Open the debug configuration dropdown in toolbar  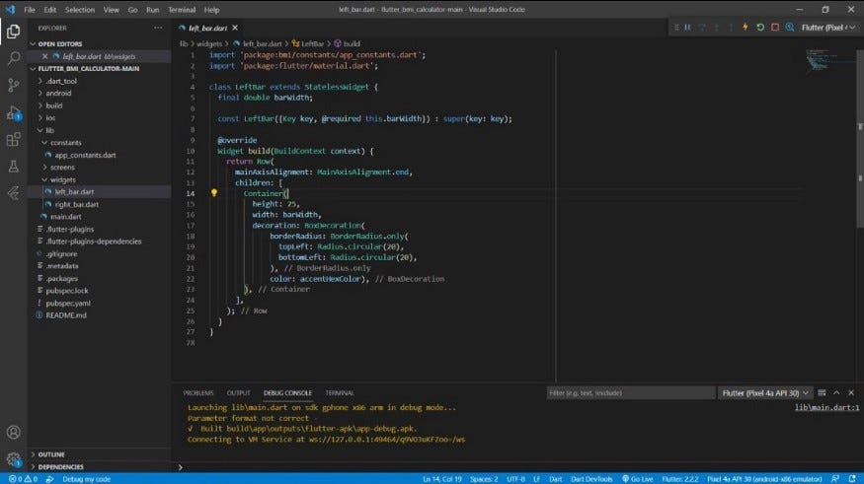tap(828, 27)
